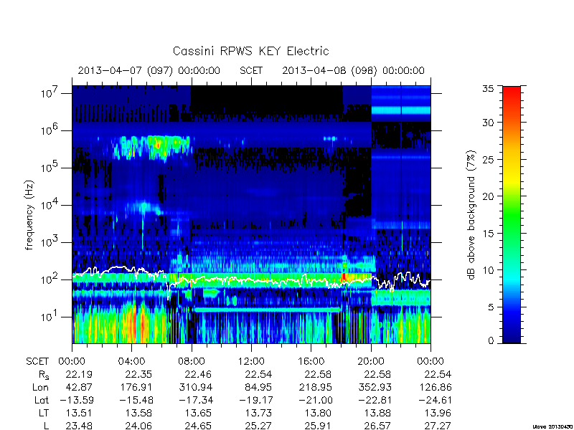Click the Lat value -15.48
The image size is (574, 430).
pos(136,401)
